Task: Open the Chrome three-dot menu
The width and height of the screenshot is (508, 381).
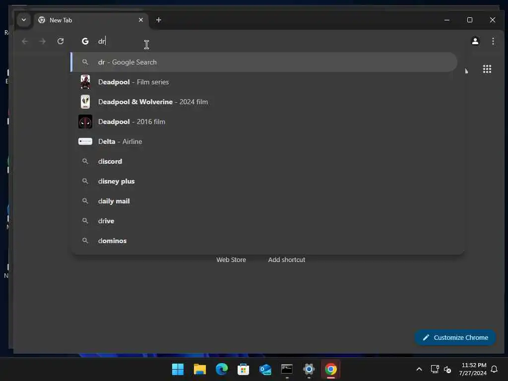Action: click(493, 41)
